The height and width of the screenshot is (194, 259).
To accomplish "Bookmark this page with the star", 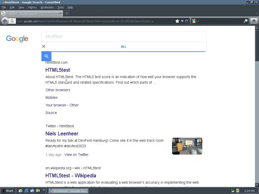I will (x=177, y=21).
